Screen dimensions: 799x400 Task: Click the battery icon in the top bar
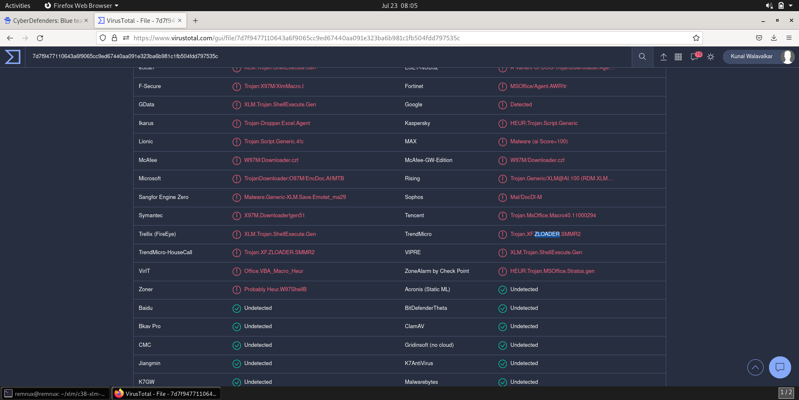click(x=781, y=5)
